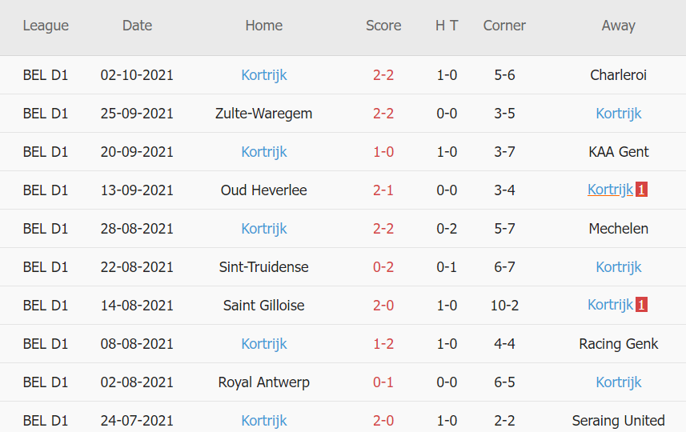This screenshot has height=432, width=686.
Task: Click the Score column header
Action: (383, 26)
